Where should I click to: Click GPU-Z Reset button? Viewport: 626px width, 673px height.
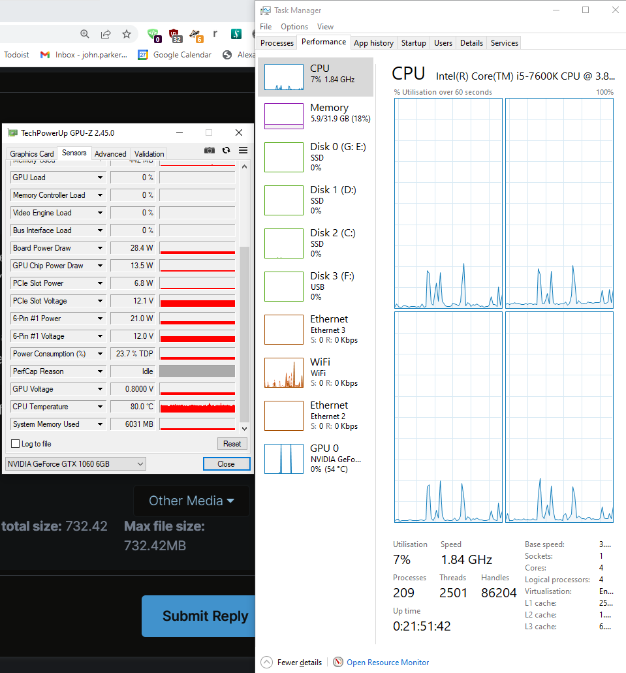point(232,444)
